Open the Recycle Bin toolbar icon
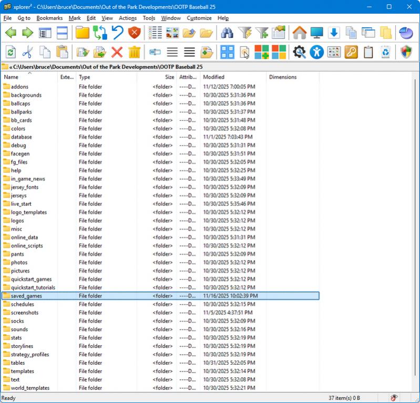The width and height of the screenshot is (420, 403). [x=385, y=52]
